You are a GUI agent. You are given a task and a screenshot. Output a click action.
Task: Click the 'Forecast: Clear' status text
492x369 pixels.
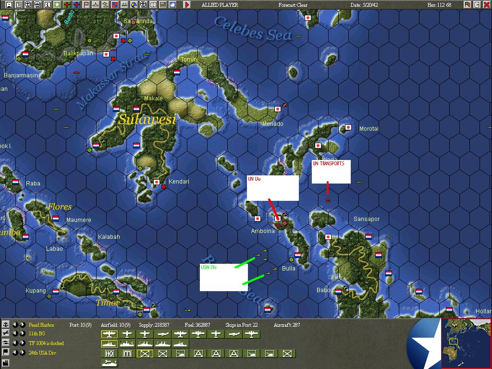click(x=293, y=5)
